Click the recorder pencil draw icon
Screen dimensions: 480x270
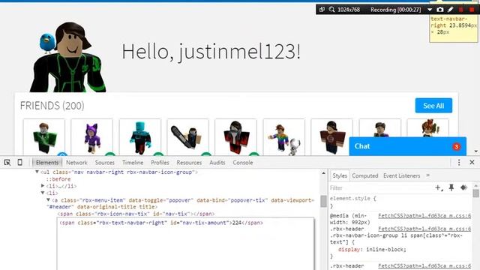pos(450,10)
